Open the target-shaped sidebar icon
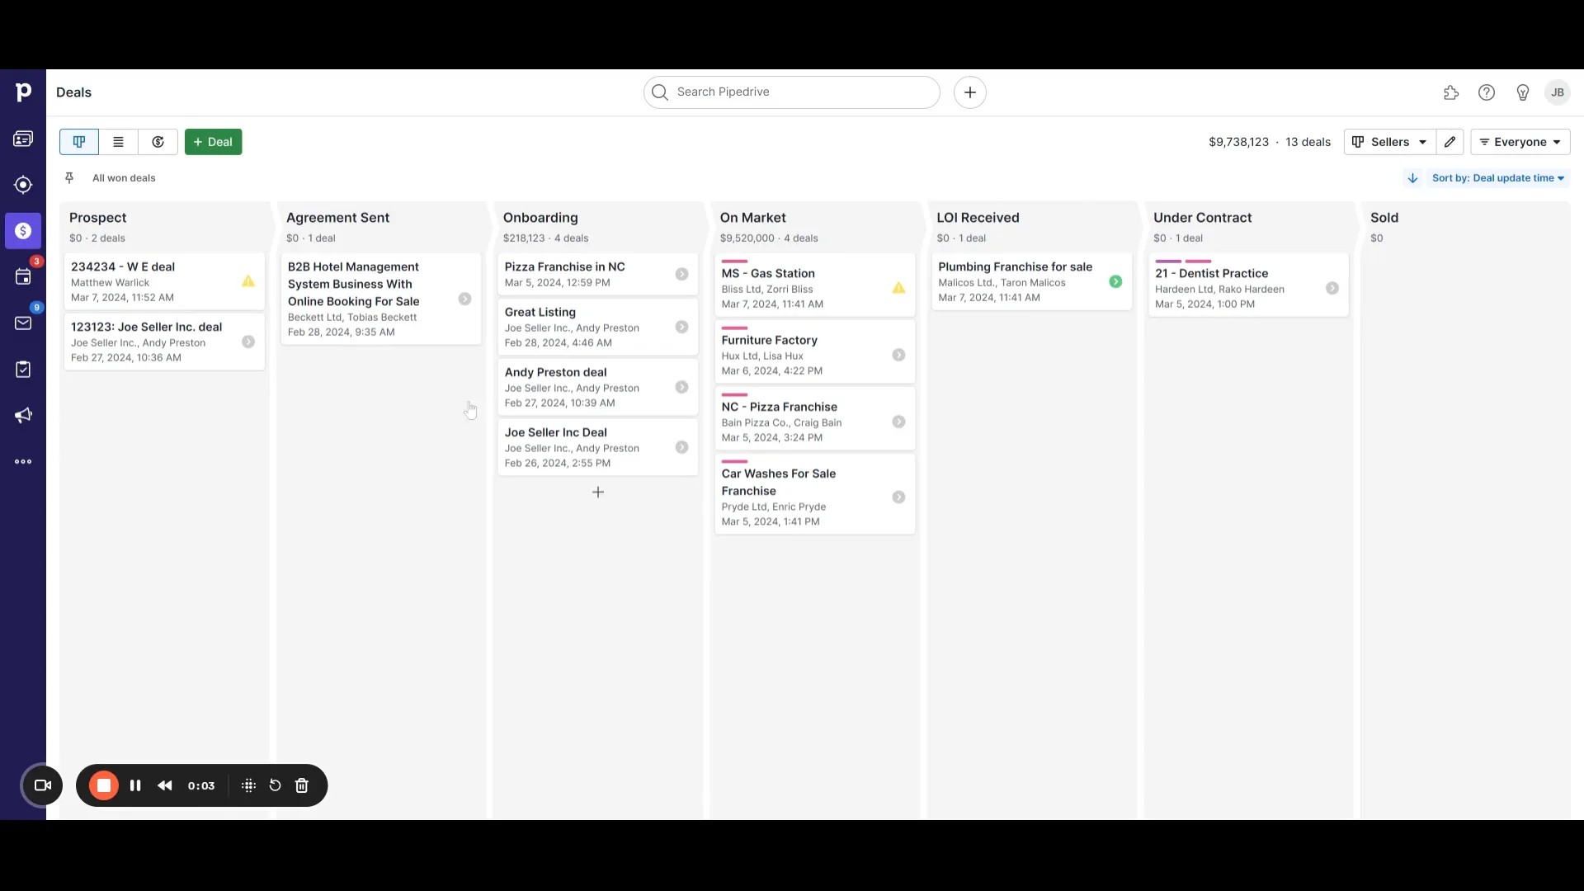Image resolution: width=1584 pixels, height=891 pixels. [x=23, y=185]
